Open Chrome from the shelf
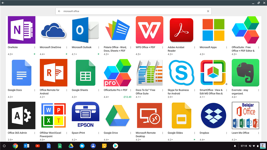Image resolution: width=267 pixels, height=150 pixels. tap(15, 146)
